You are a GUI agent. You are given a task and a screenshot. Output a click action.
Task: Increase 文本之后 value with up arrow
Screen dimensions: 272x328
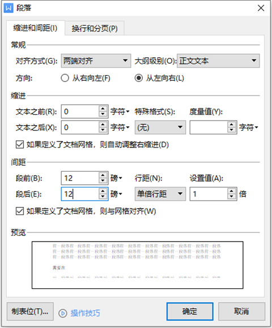[103, 124]
